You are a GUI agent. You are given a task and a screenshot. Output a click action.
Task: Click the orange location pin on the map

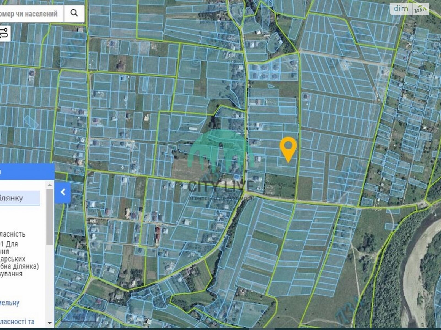(288, 150)
